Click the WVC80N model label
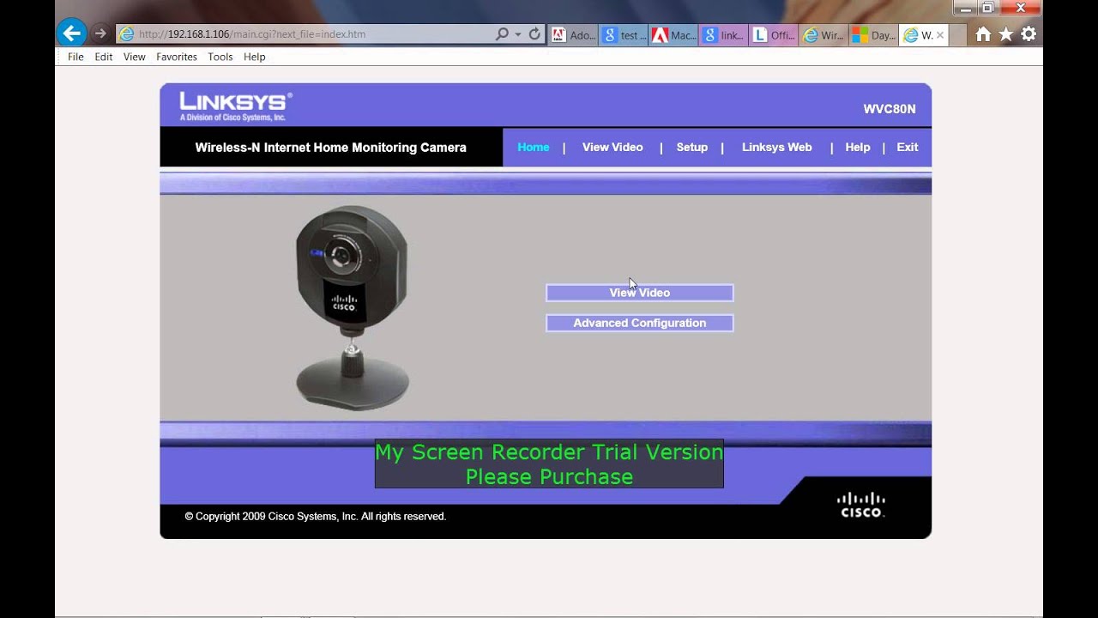The width and height of the screenshot is (1098, 618). click(890, 109)
